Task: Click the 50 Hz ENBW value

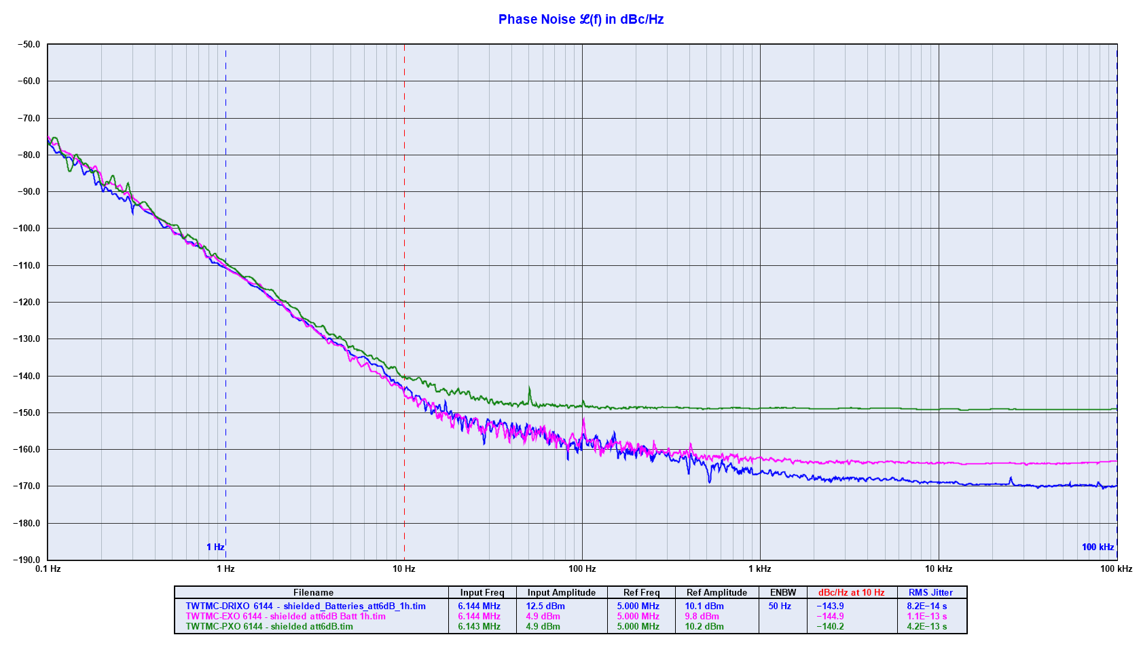Action: [x=780, y=606]
